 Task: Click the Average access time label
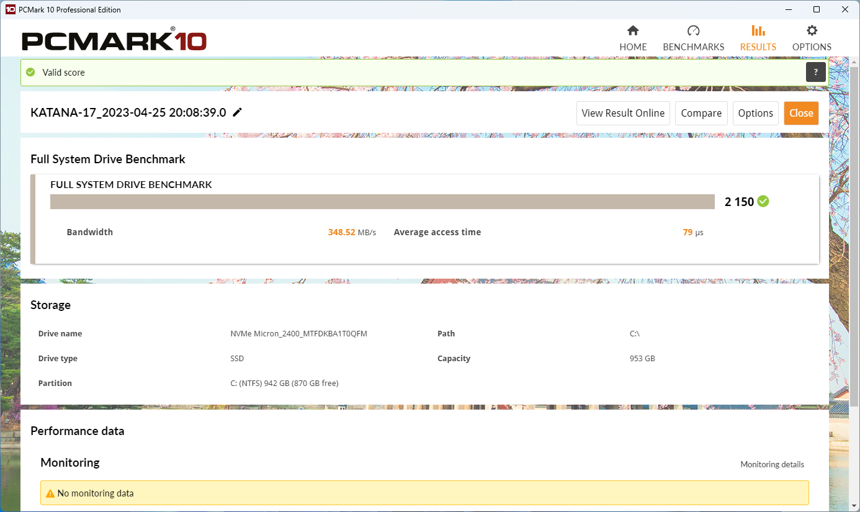click(437, 232)
